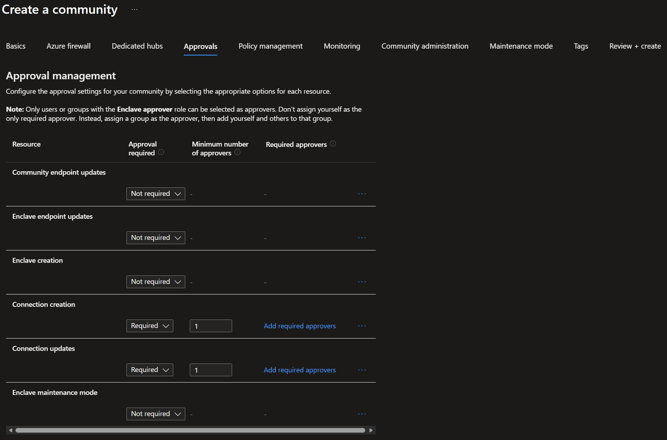The width and height of the screenshot is (667, 440).
Task: Expand the Required dropdown for Connection updates
Action: click(150, 370)
